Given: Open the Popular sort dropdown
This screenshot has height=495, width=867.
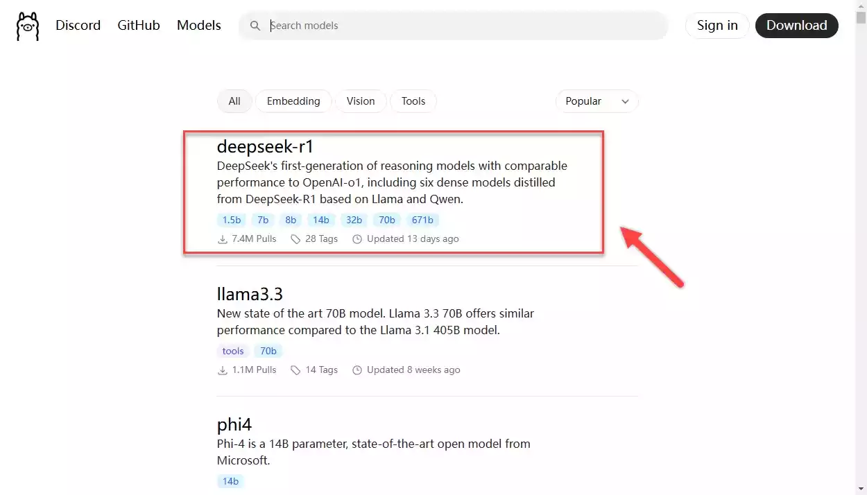Looking at the screenshot, I should [x=597, y=101].
